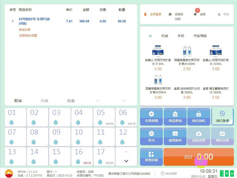Click the 取消 cancel button
The image size is (237, 178).
click(18, 101)
